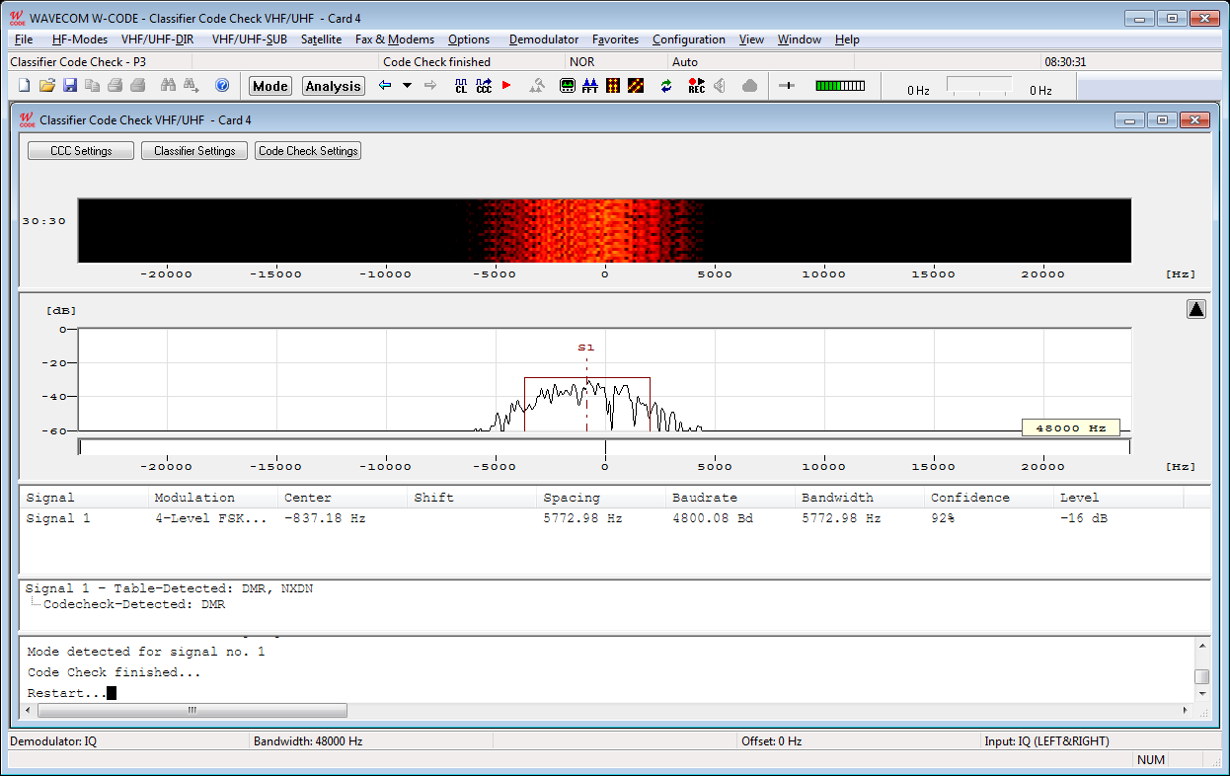Click the first printer icon
This screenshot has height=776, width=1230.
pyautogui.click(x=115, y=86)
